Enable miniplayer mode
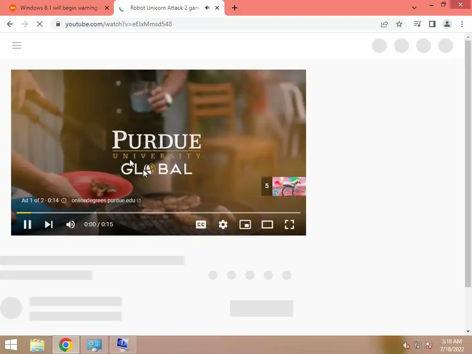472x354 pixels. pos(245,224)
